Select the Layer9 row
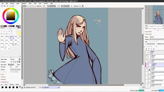Viewport: 164px width, 92px height. 155,69
